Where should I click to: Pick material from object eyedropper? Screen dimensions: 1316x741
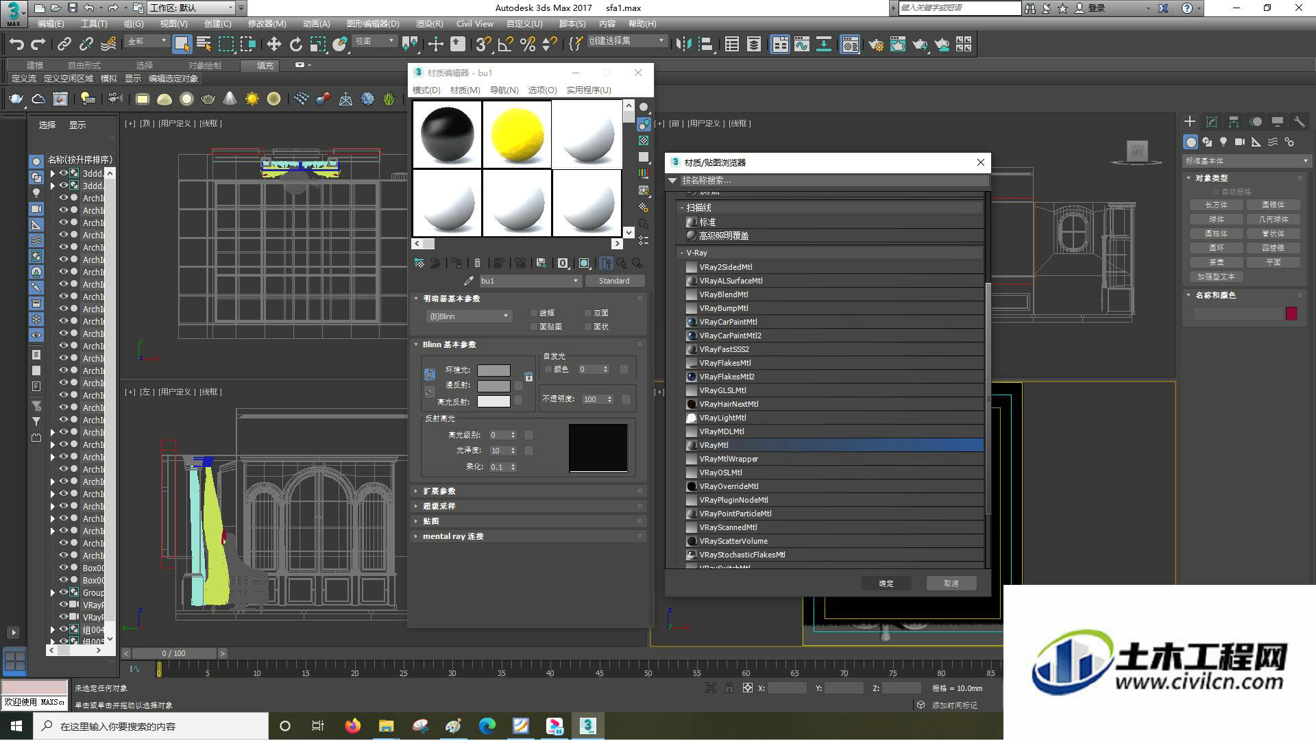[469, 281]
